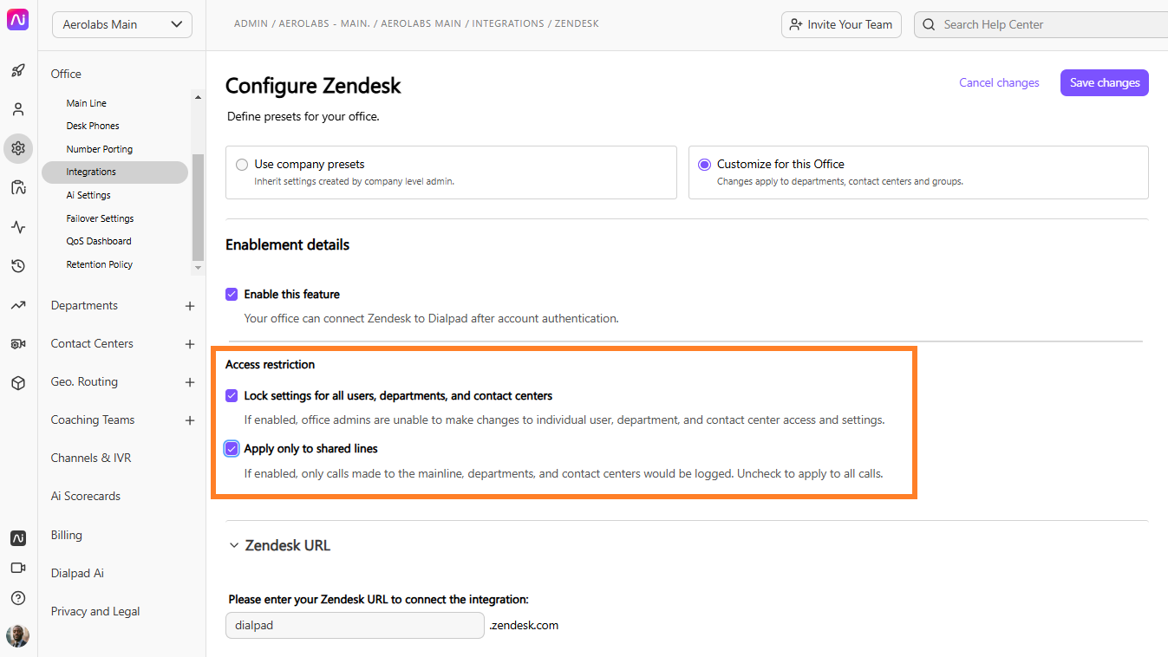
Task: Open the help question mark icon
Action: 18,598
